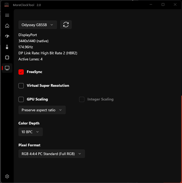This screenshot has height=183, width=182.
Task: Go to the Home page icon
Action: 7,26
